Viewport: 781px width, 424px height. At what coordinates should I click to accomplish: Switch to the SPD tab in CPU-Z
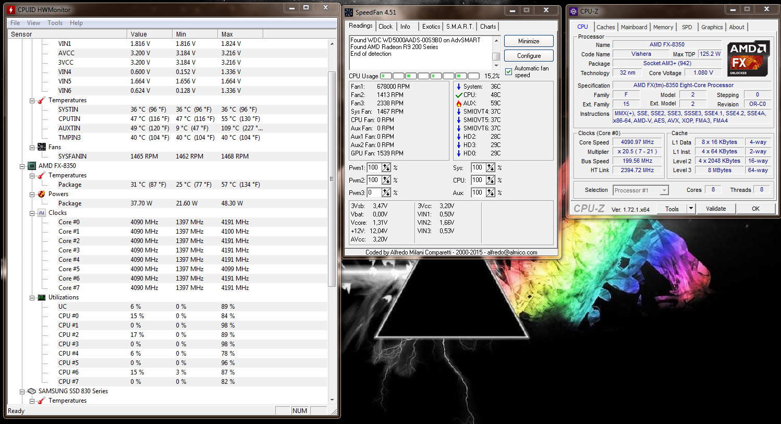click(x=687, y=27)
